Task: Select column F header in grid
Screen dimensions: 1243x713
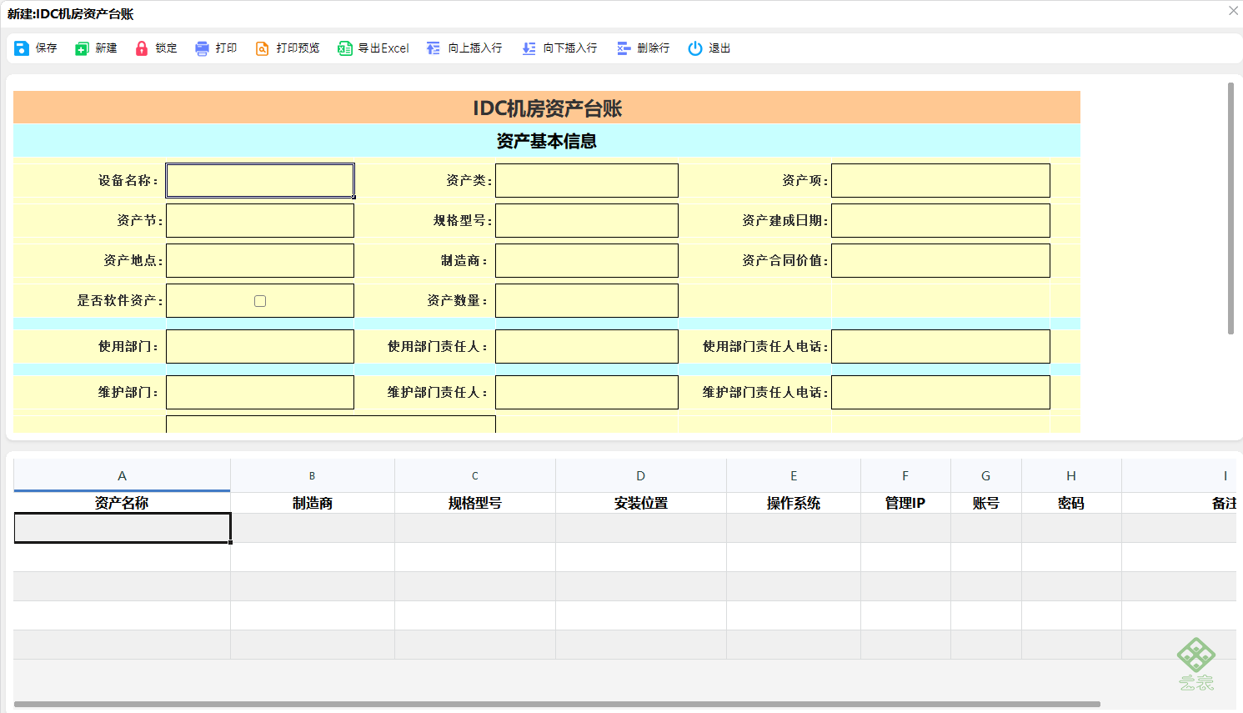Action: pyautogui.click(x=905, y=475)
